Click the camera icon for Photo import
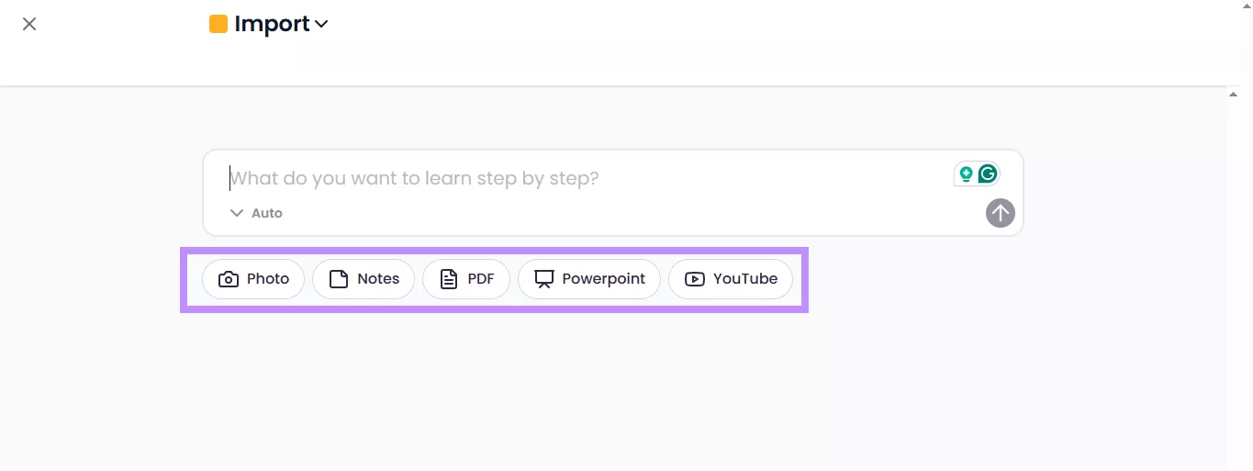The width and height of the screenshot is (1253, 471). coord(229,279)
